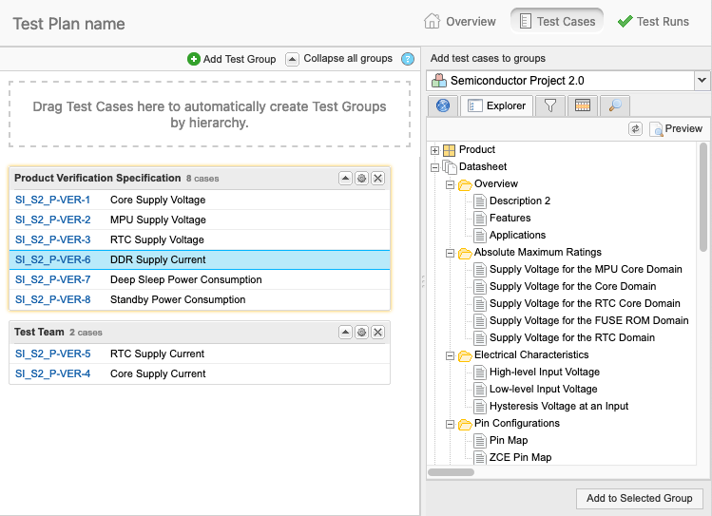Click the blue help question icon
The width and height of the screenshot is (712, 516).
[x=408, y=59]
